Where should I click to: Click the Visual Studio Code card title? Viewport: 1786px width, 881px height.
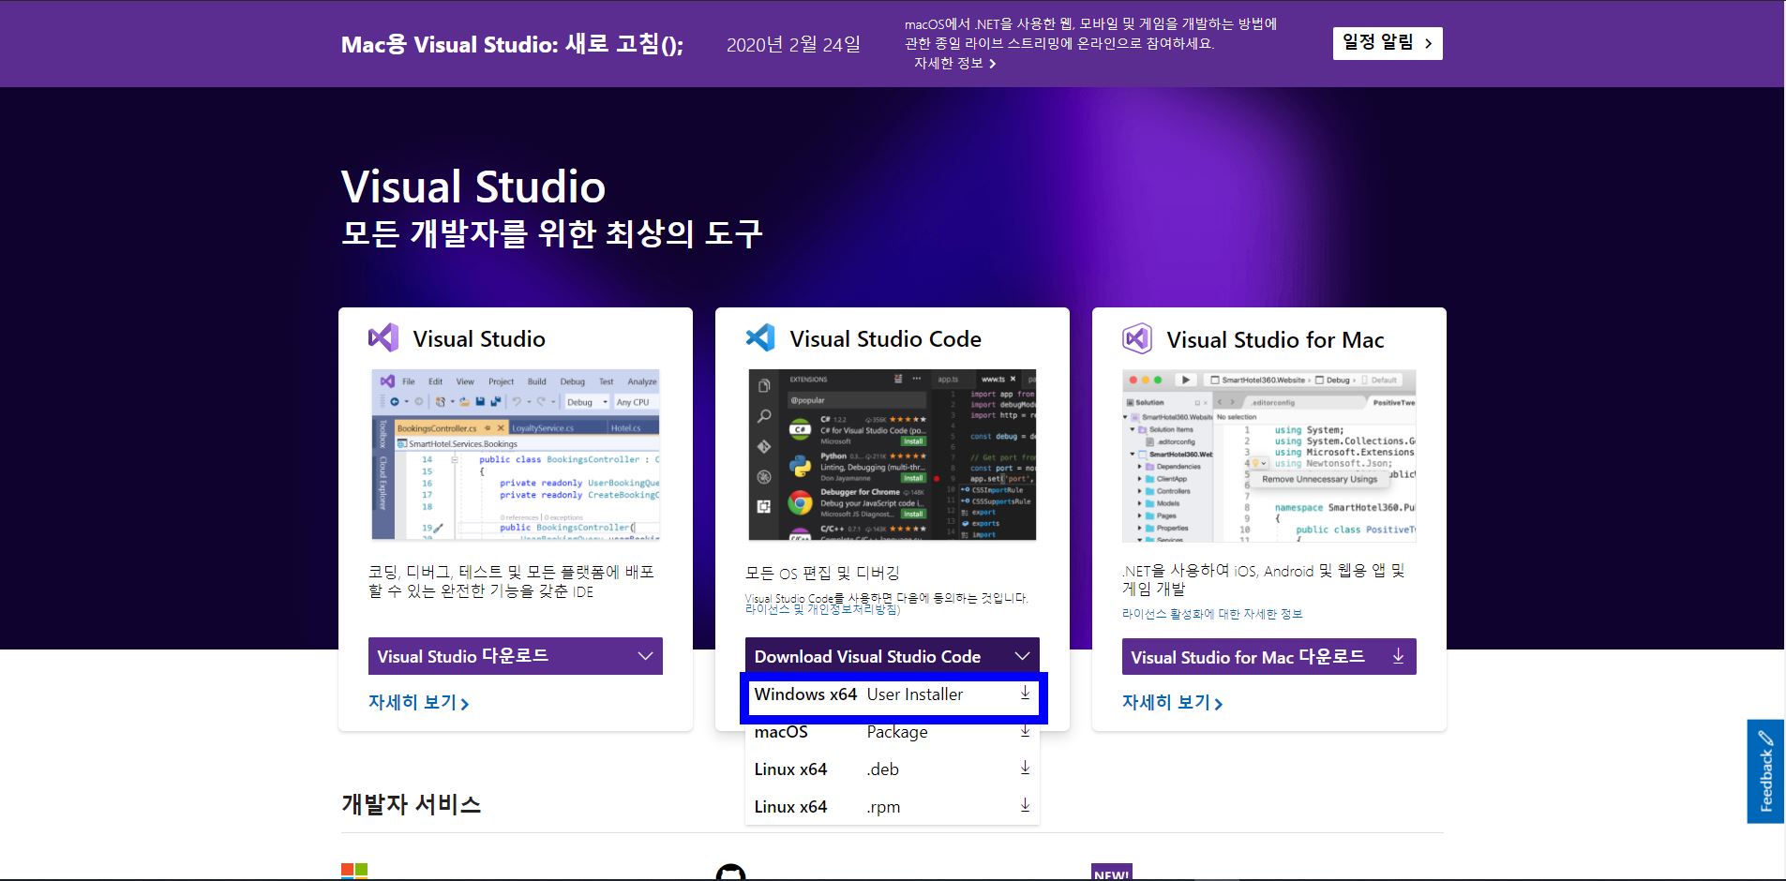pos(886,338)
